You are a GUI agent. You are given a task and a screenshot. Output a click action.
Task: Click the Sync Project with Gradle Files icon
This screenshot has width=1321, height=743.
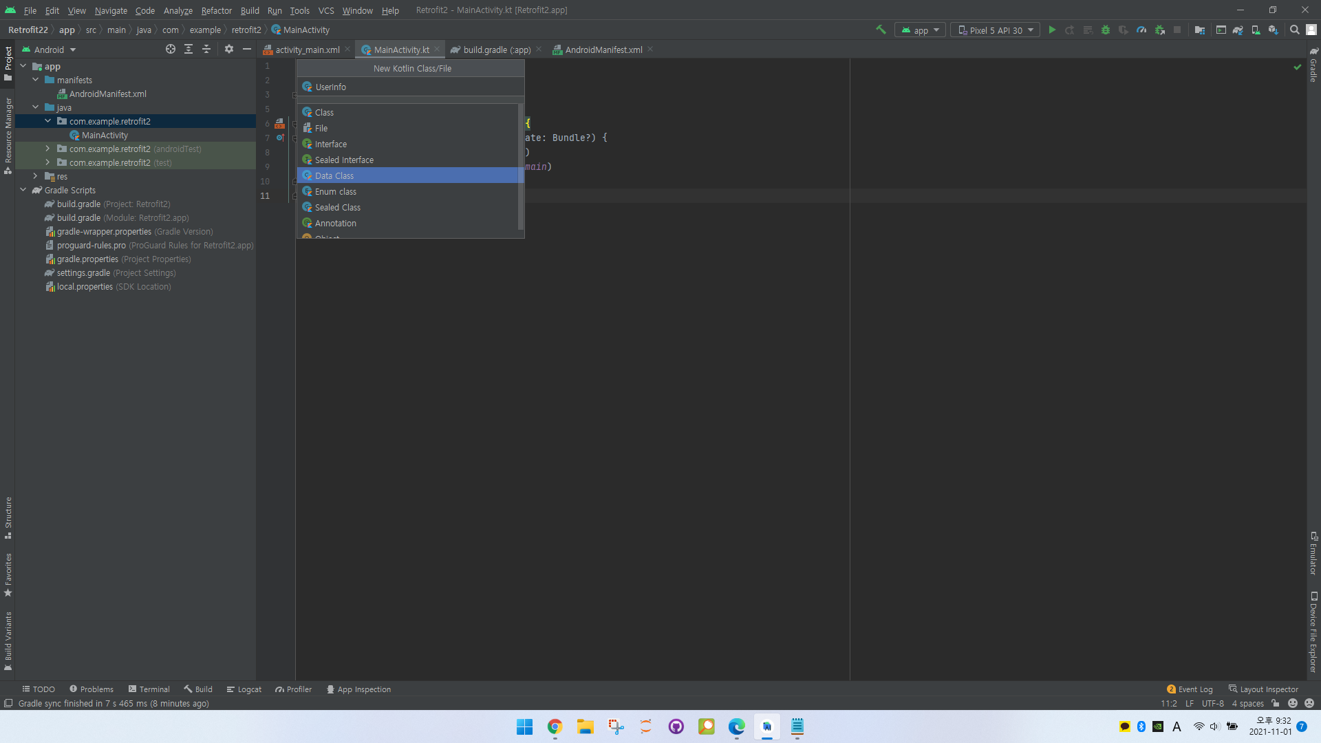tap(1238, 30)
